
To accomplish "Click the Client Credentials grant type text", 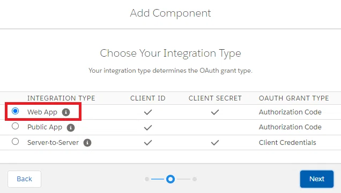I will [x=287, y=142].
